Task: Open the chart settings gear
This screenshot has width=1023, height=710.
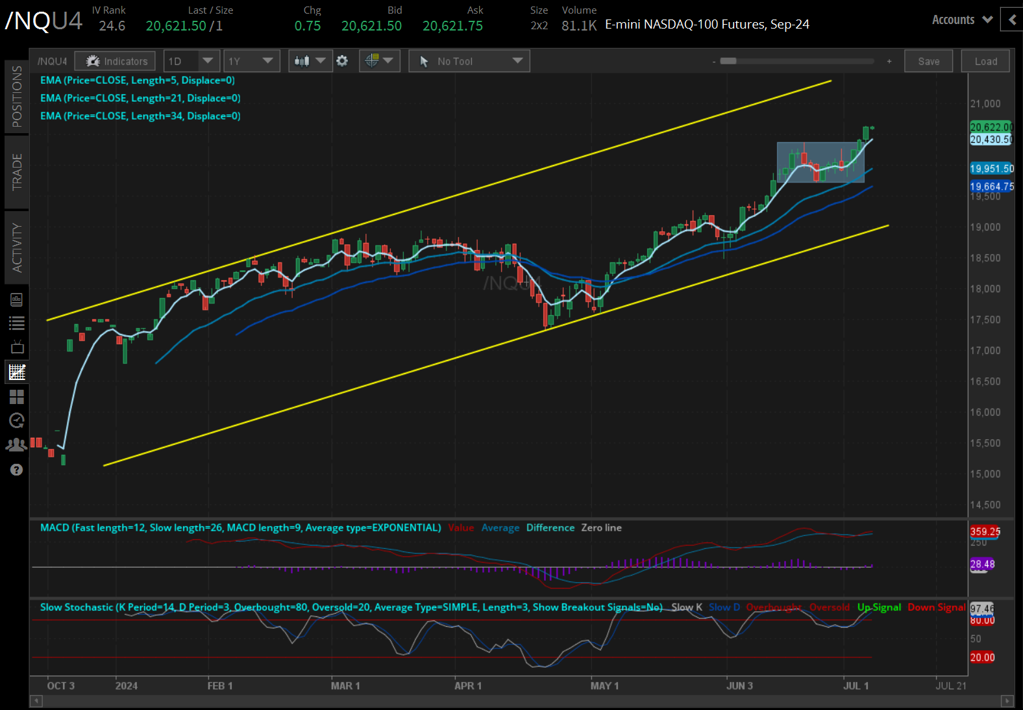Action: tap(342, 61)
